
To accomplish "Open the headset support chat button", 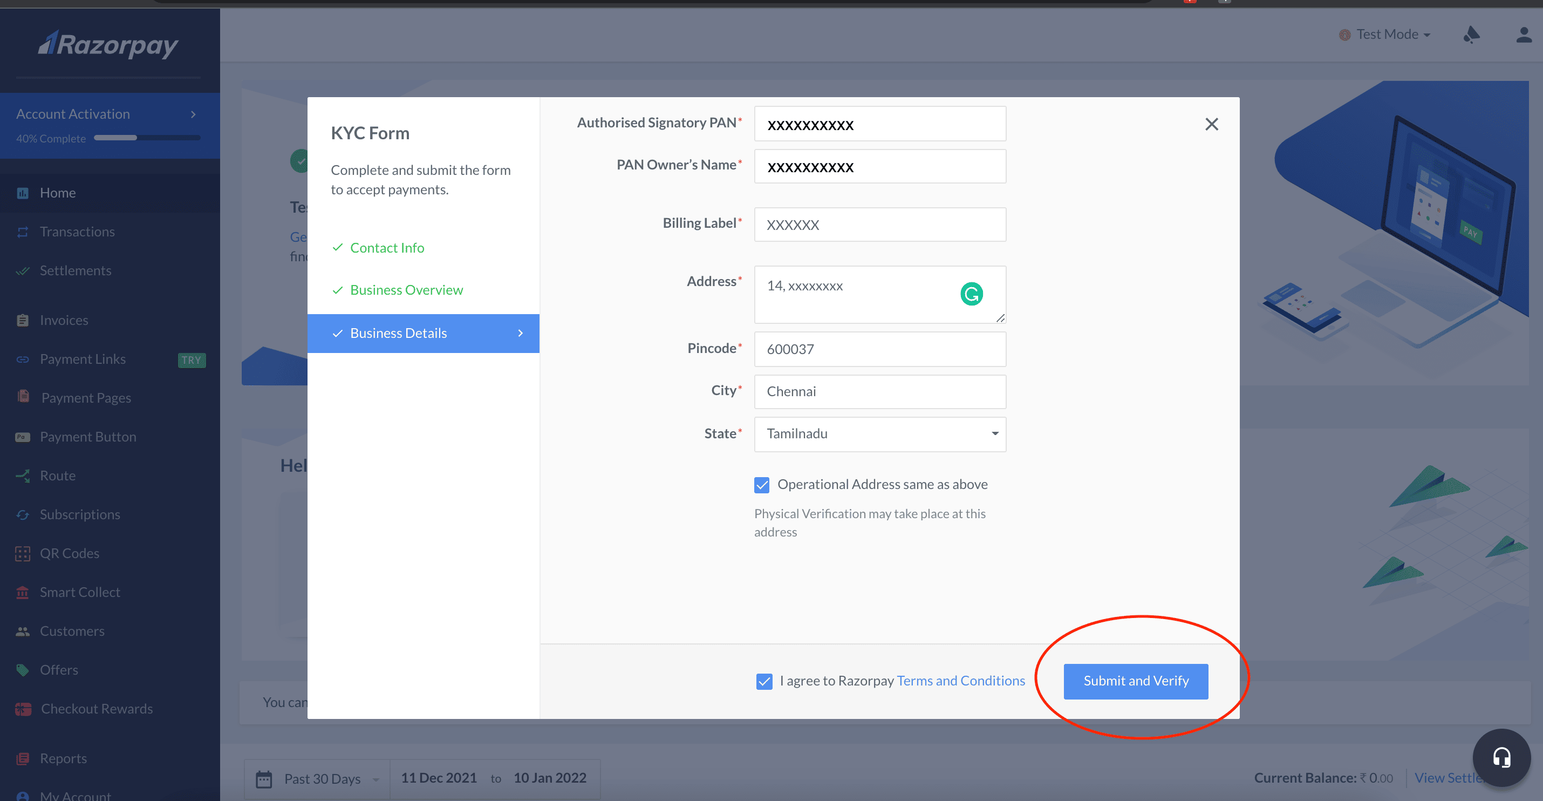I will click(1501, 757).
